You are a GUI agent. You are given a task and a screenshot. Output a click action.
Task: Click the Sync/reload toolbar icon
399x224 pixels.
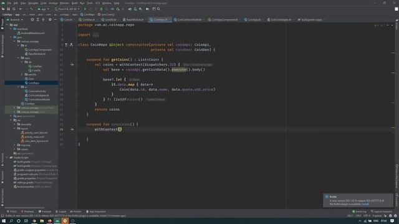14,9
